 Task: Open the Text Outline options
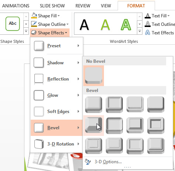pyautogui.click(x=160, y=24)
